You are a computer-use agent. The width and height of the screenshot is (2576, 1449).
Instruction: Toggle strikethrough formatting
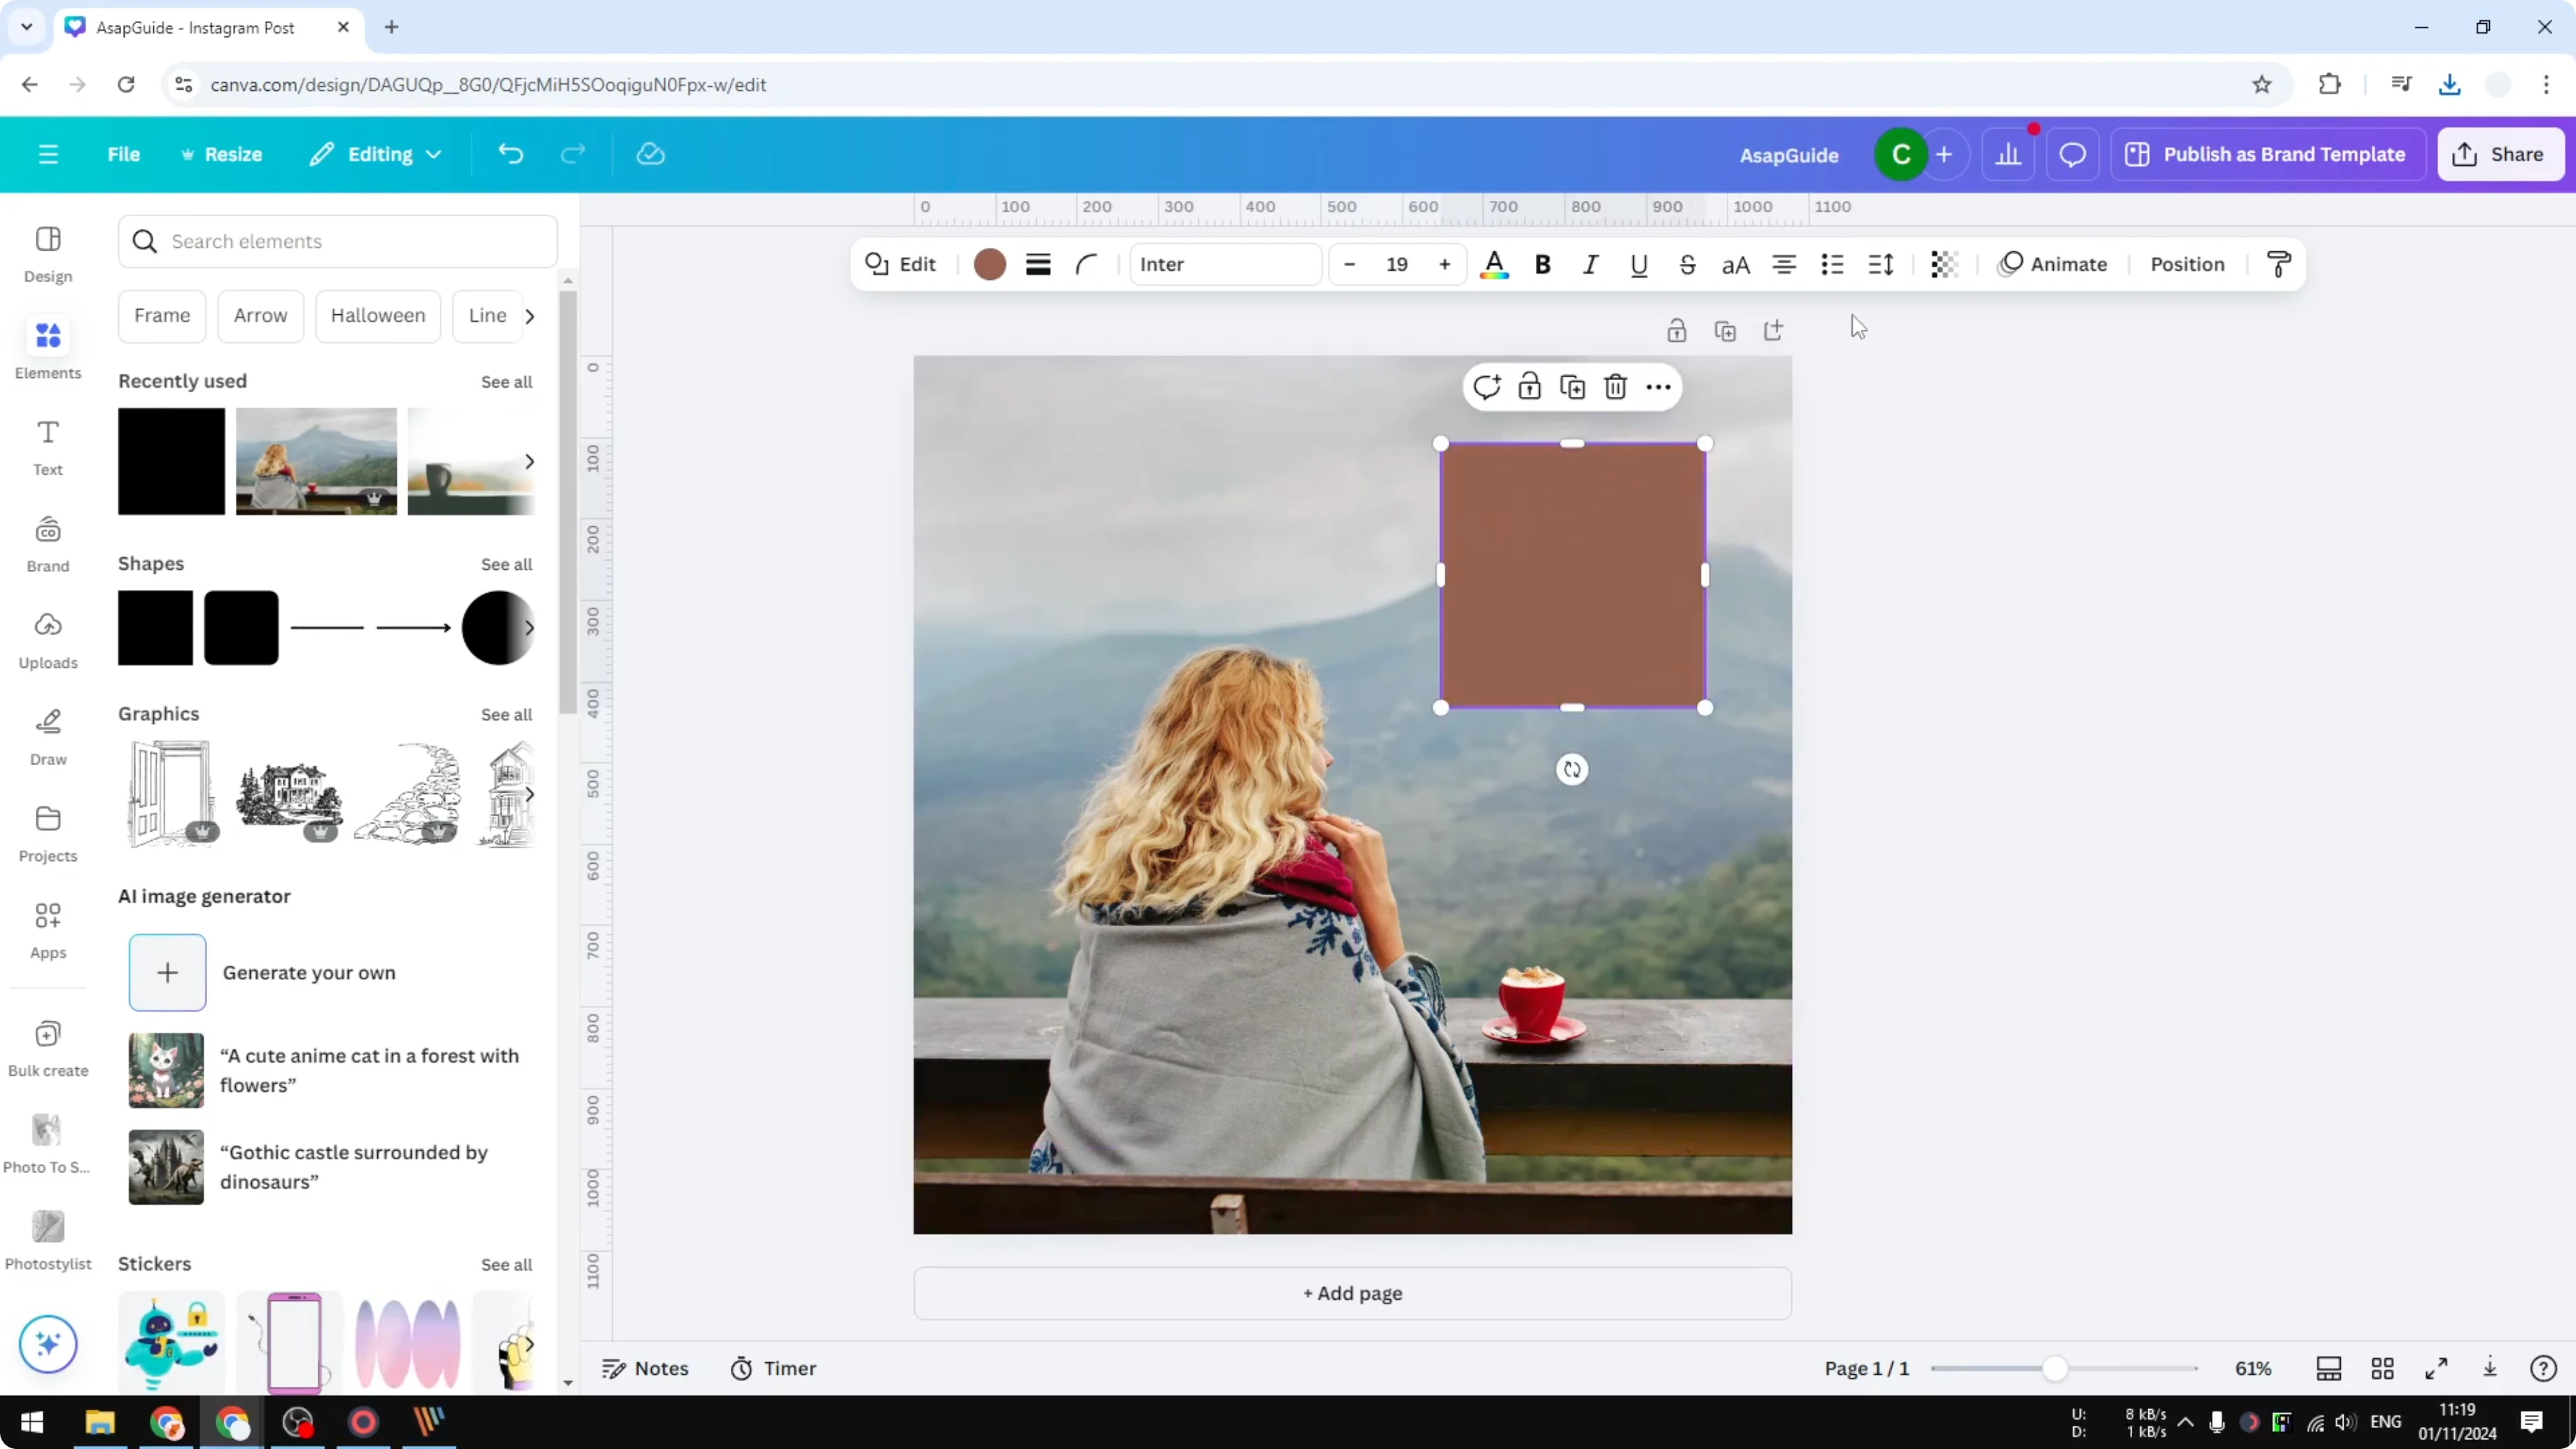point(1687,265)
